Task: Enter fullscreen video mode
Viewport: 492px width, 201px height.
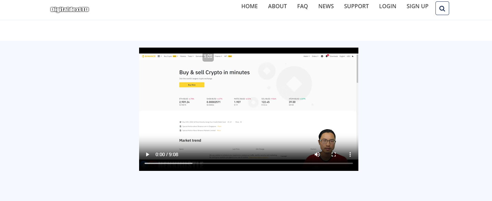Action: tap(334, 154)
